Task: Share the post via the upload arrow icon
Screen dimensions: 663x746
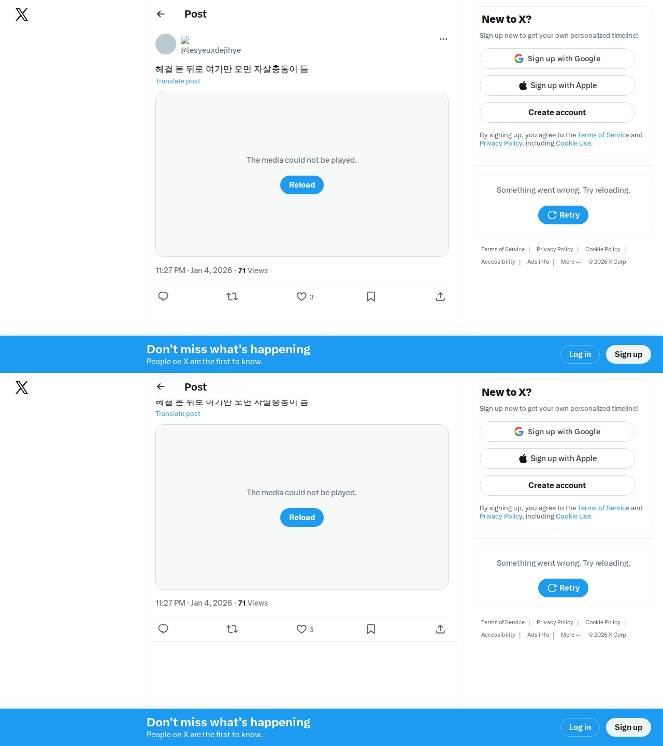Action: click(440, 296)
